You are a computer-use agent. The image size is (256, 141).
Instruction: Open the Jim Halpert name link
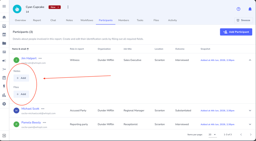tap(29, 58)
